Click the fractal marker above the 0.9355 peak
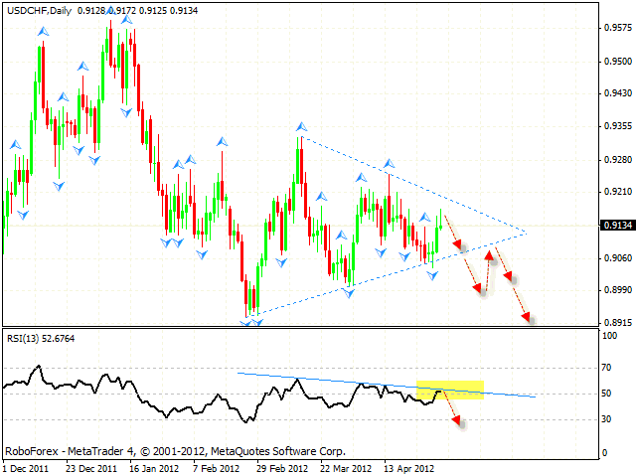Image resolution: width=636 pixels, height=476 pixels. (x=300, y=127)
